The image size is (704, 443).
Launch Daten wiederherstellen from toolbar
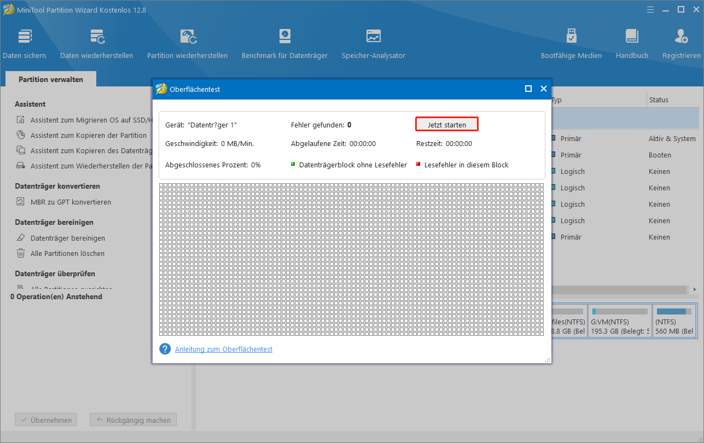click(x=97, y=44)
